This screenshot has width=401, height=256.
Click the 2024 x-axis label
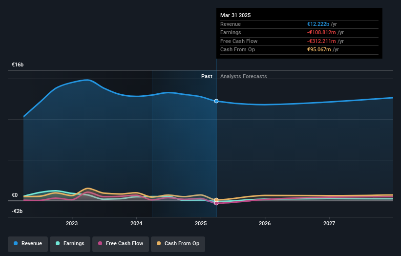136,224
